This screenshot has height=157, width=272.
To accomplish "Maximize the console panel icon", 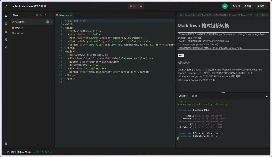I will click(267, 96).
